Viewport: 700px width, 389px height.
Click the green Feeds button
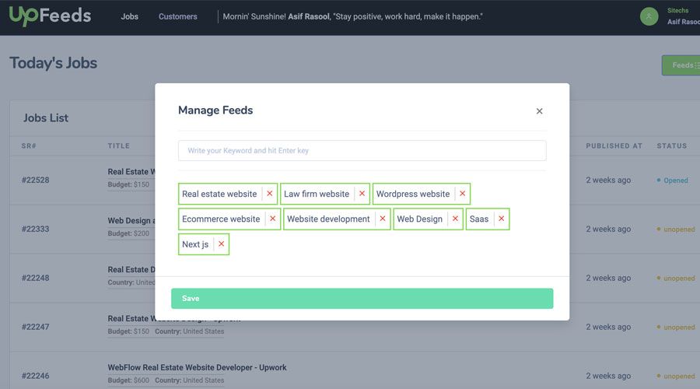point(681,65)
